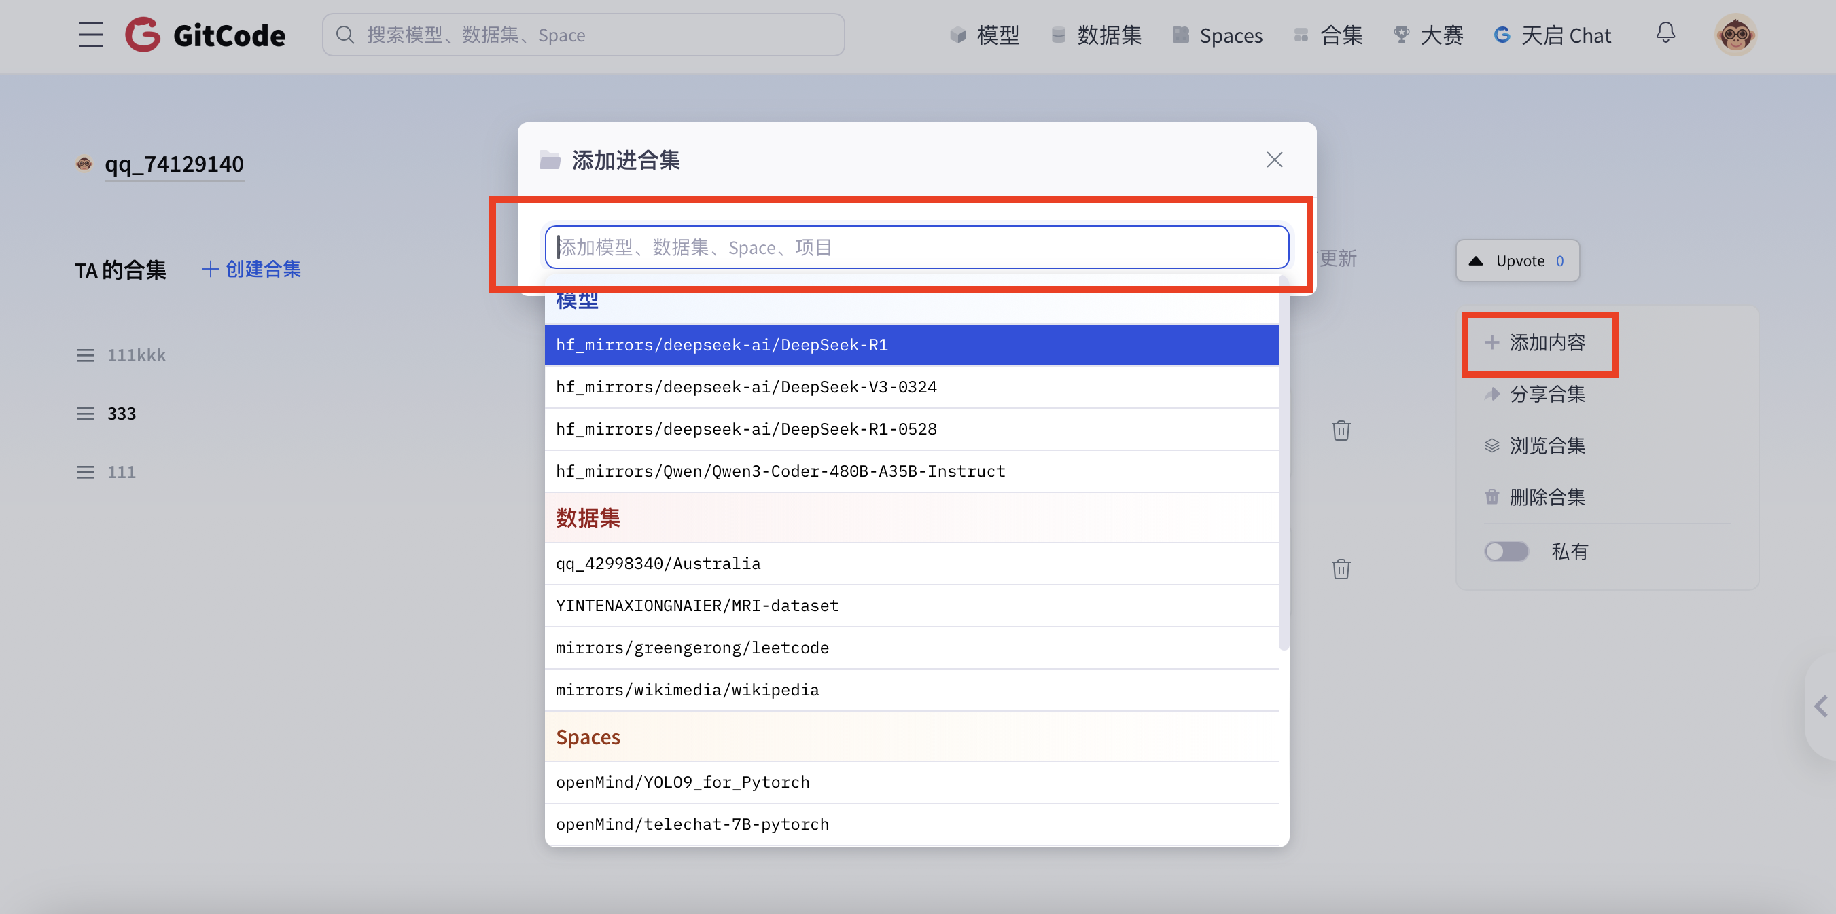Screen dimensions: 1836x914
Task: Click the upper trash delete icon
Action: tap(1341, 431)
